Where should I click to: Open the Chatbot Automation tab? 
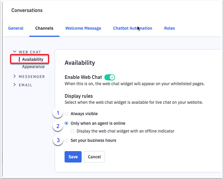(x=132, y=28)
